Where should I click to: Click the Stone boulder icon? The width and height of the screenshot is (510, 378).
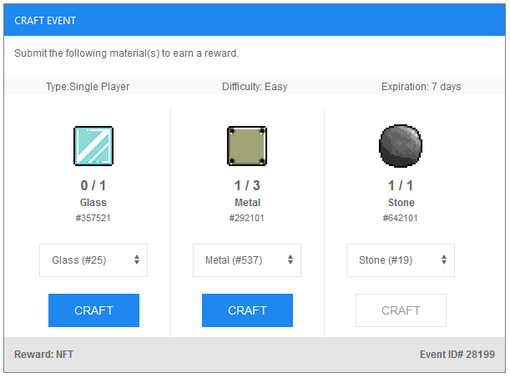point(401,146)
